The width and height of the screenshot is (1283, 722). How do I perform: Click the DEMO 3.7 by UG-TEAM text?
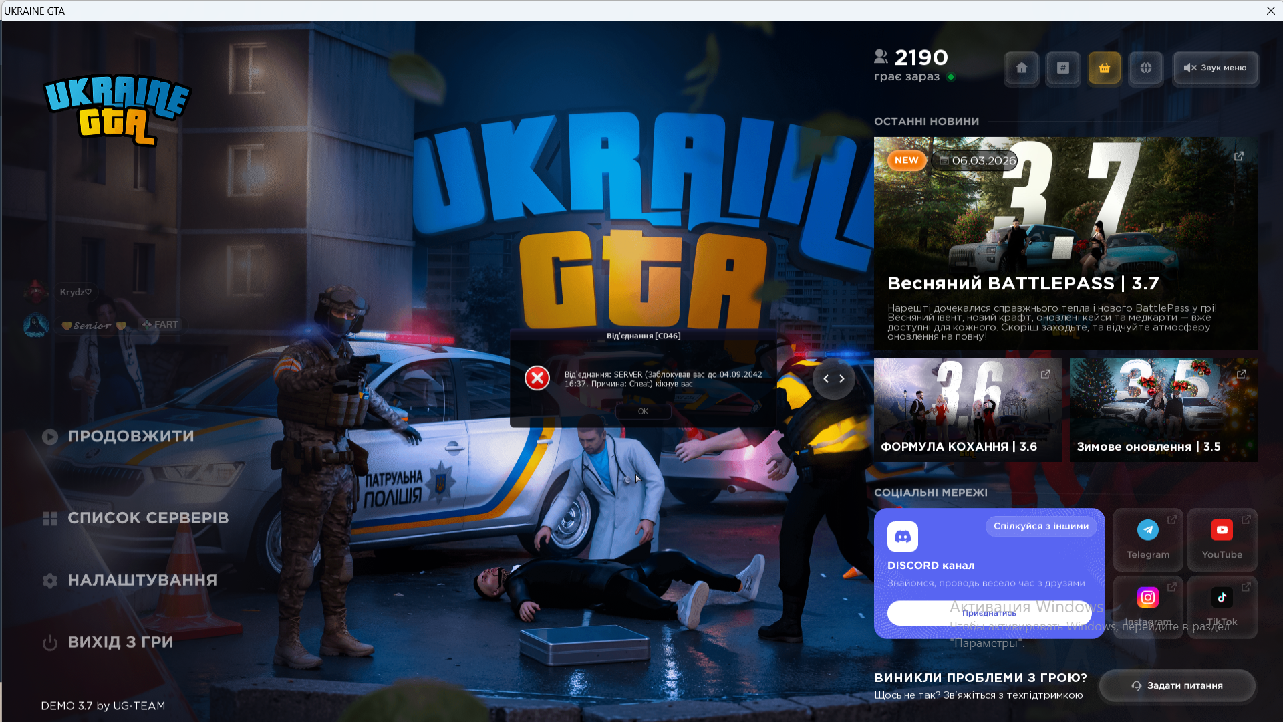[x=103, y=706]
